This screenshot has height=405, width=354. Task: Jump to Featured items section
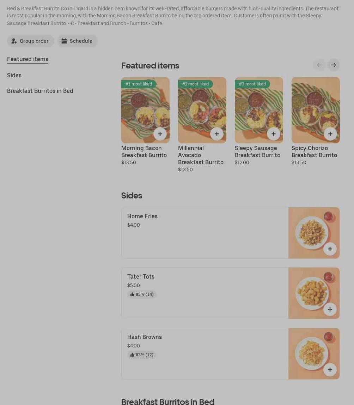point(28,59)
